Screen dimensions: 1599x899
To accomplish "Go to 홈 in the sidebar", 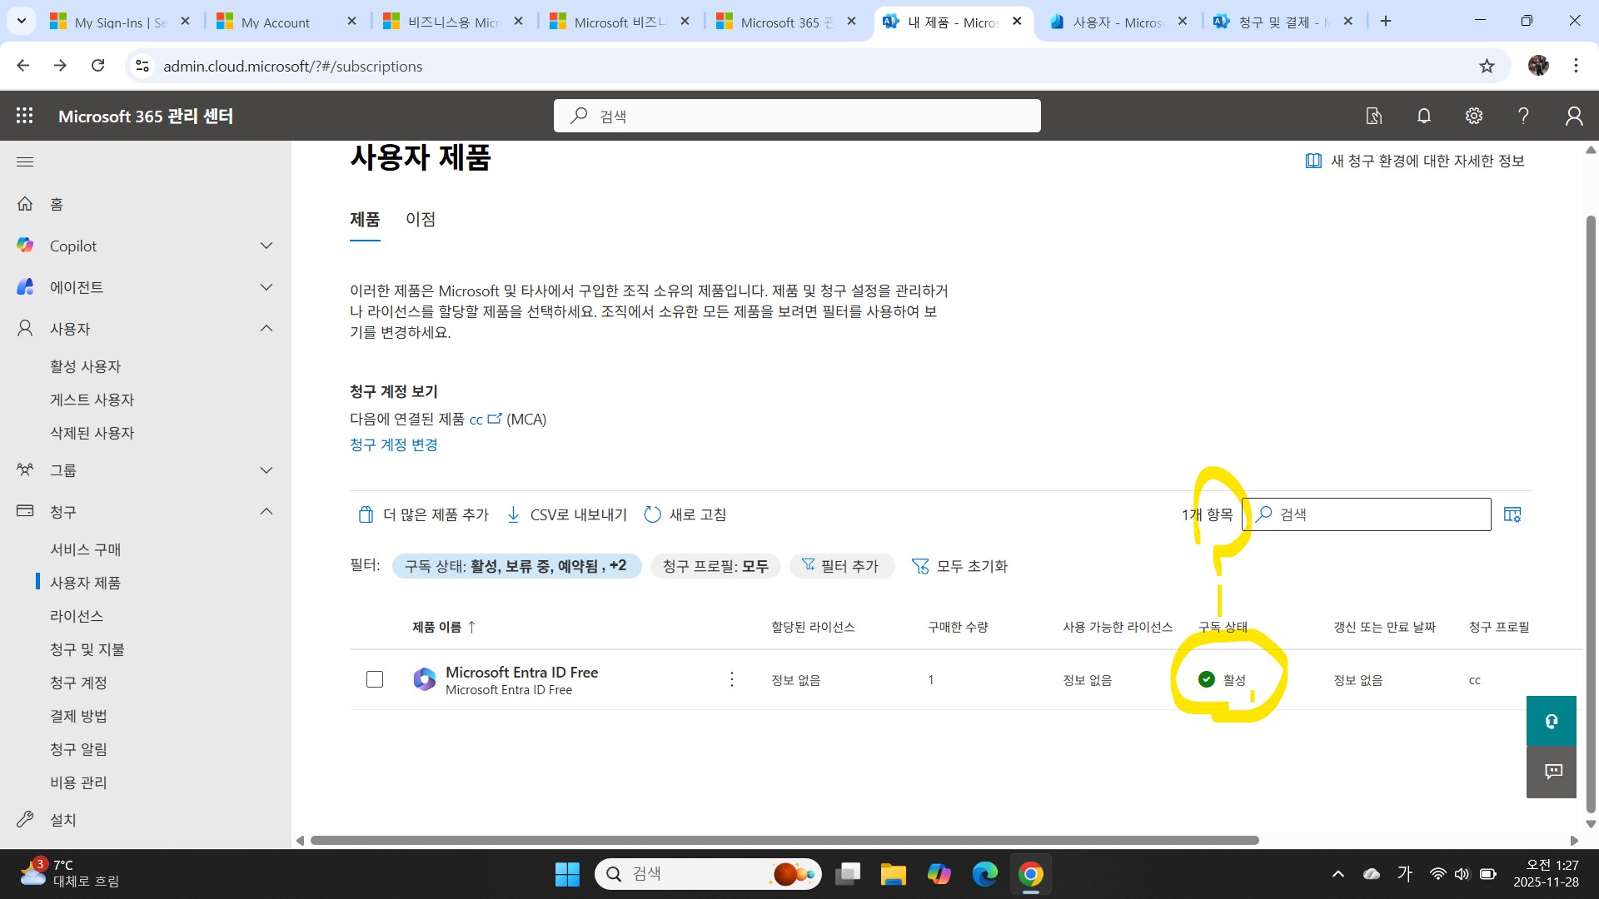I will [57, 204].
